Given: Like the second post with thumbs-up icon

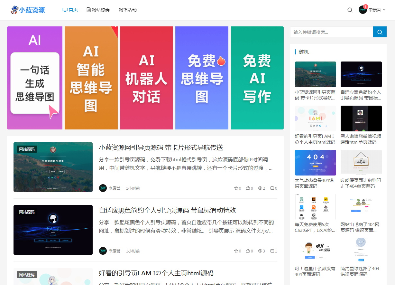Looking at the screenshot, I should pos(248,251).
